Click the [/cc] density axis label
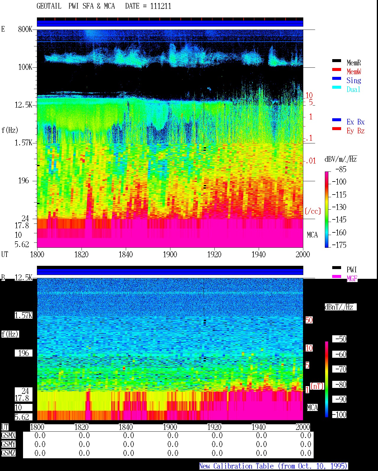This screenshot has height=471, width=378. (313, 211)
